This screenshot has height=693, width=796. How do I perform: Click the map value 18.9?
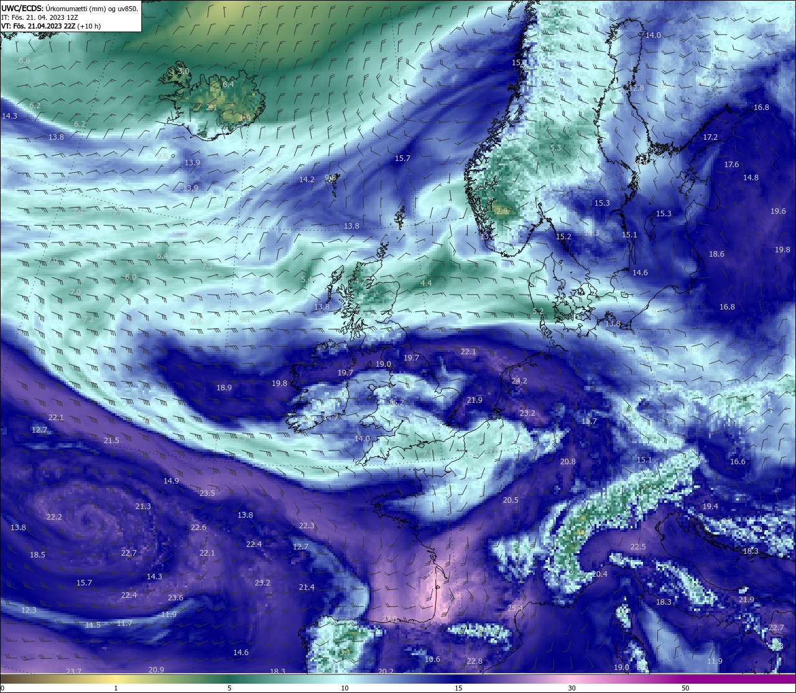(x=224, y=388)
